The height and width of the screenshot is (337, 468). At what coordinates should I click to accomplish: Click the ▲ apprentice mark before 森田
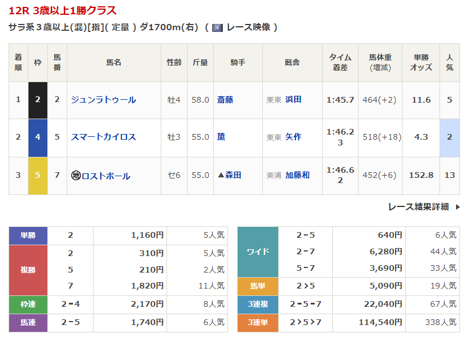click(x=221, y=175)
